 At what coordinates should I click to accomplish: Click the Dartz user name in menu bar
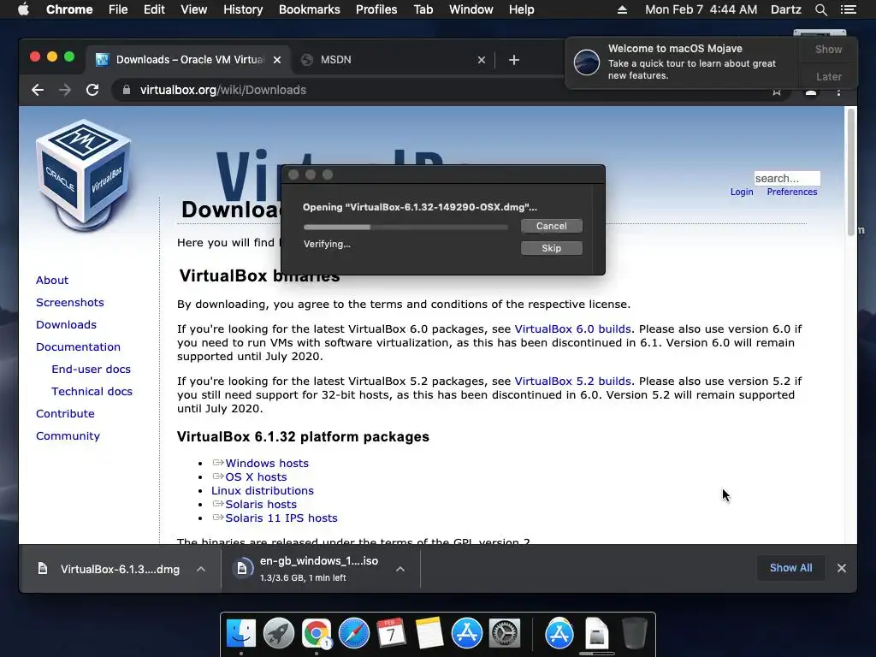[x=785, y=9]
